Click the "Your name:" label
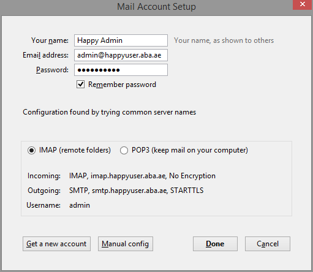313x272 pixels. [x=50, y=40]
